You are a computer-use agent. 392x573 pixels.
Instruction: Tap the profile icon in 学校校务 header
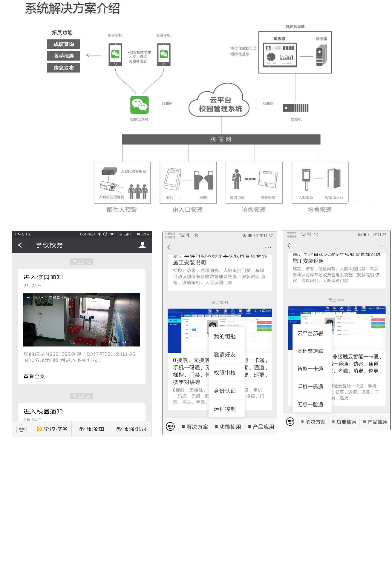tap(142, 245)
